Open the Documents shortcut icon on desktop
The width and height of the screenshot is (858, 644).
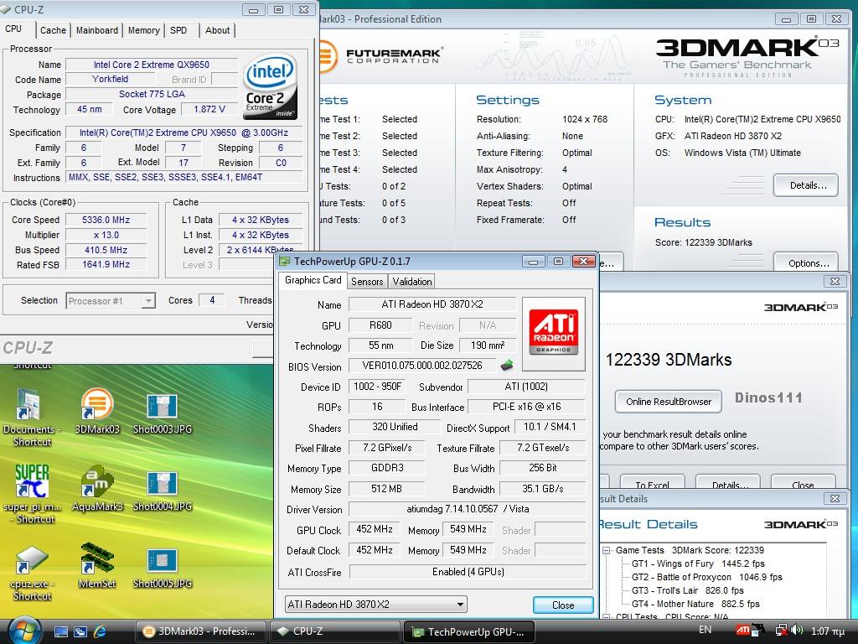30,416
